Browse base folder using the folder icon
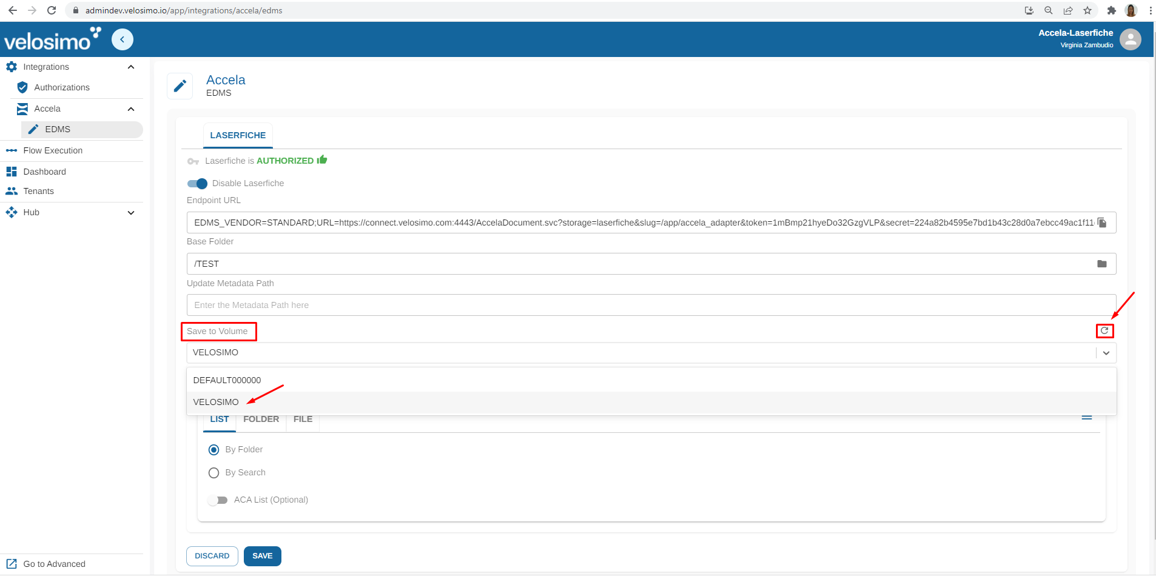The image size is (1156, 579). tap(1102, 264)
